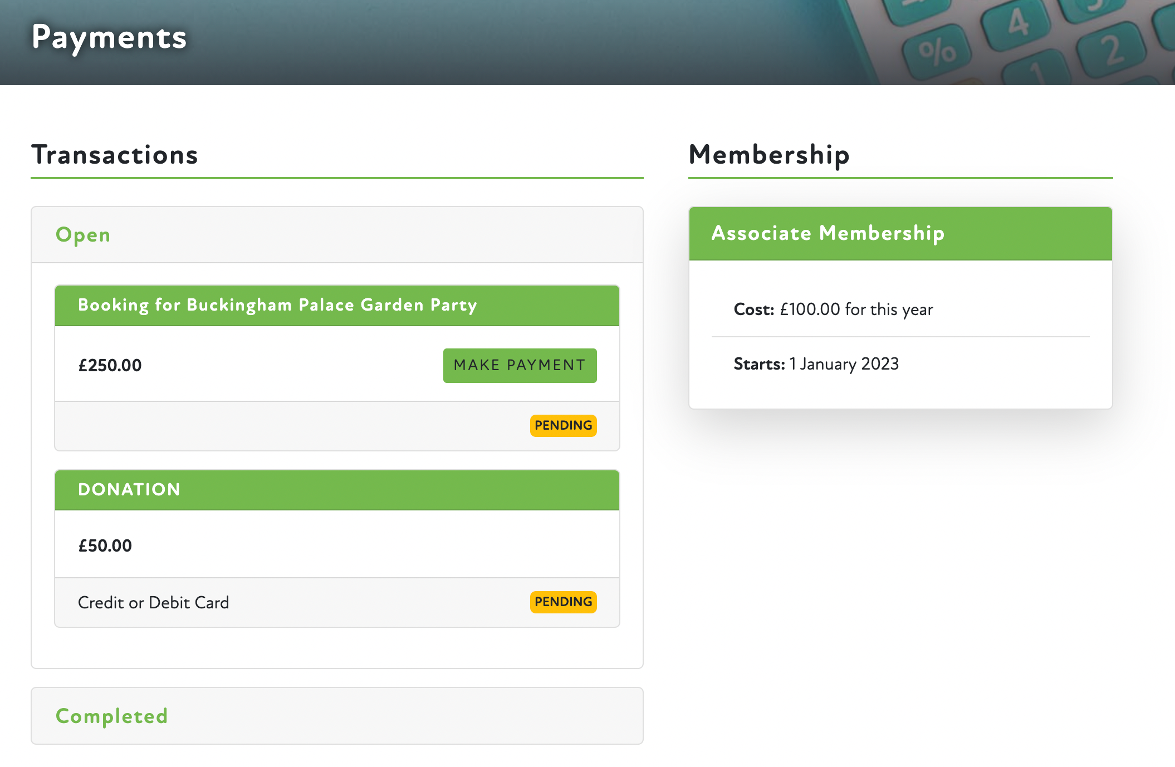Click the Payments page title
Image resolution: width=1175 pixels, height=767 pixels.
(x=109, y=37)
